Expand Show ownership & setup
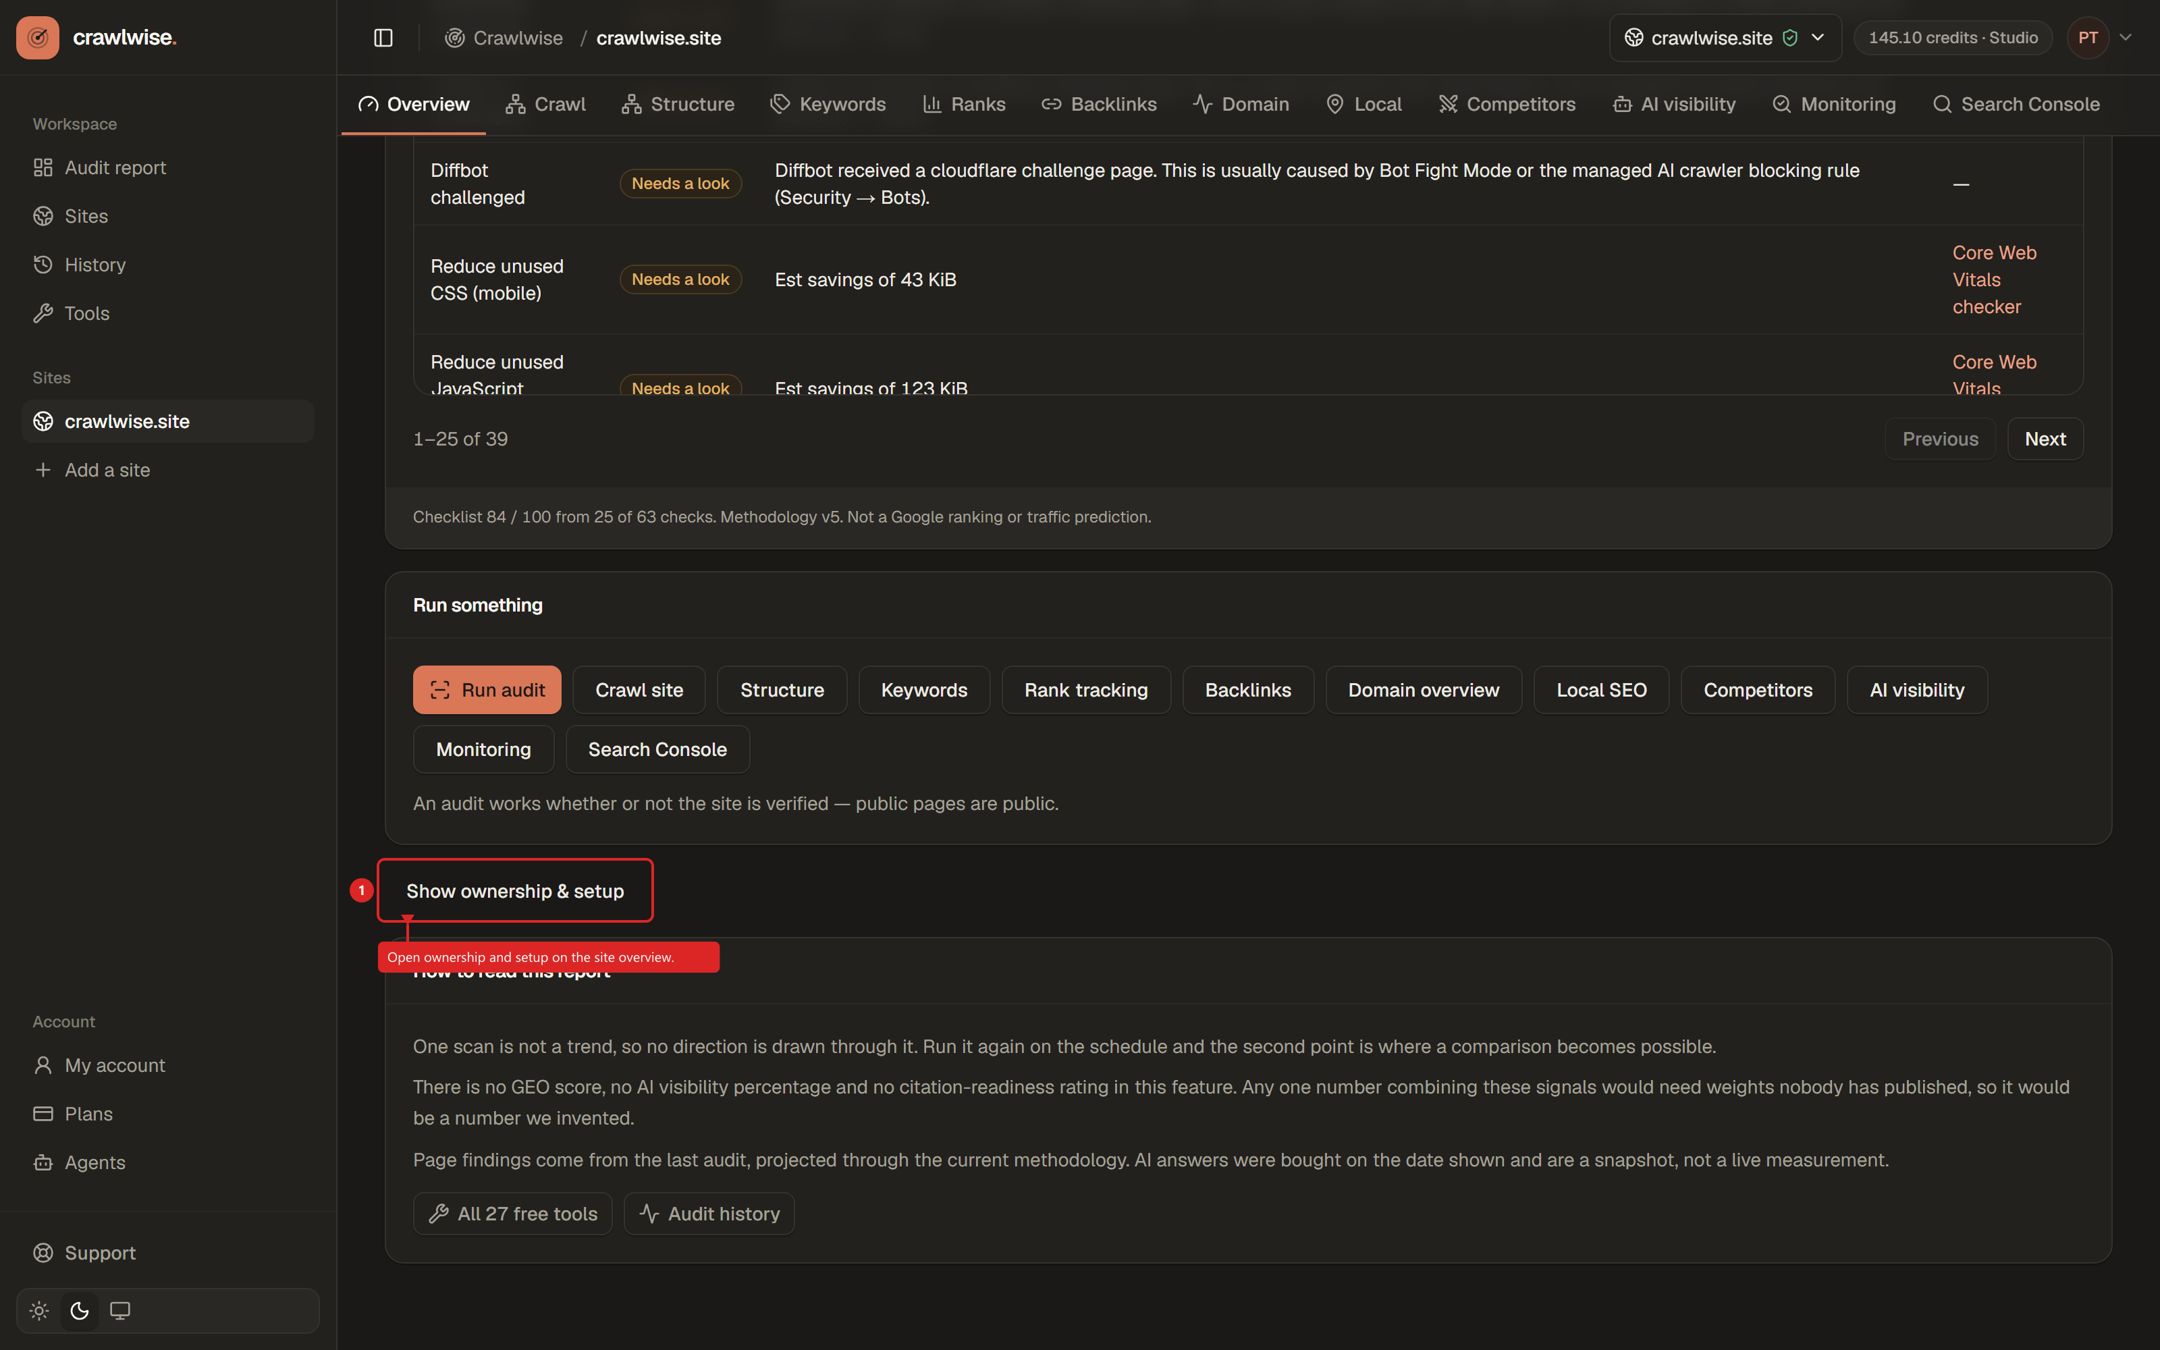Viewport: 2160px width, 1350px height. tap(515, 891)
